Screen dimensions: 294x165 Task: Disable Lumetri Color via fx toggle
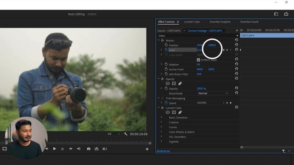pyautogui.click(x=162, y=108)
